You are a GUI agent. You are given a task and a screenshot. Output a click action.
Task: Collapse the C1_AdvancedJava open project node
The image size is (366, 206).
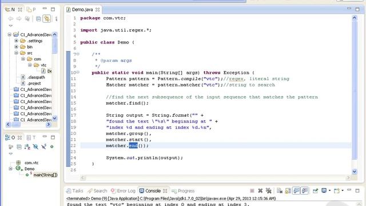[9, 34]
